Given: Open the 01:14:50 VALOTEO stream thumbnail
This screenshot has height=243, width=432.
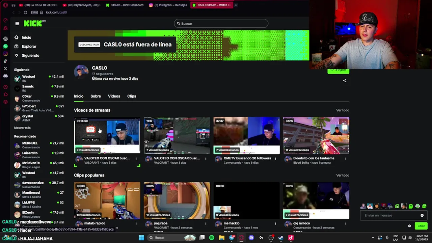Looking at the screenshot, I should 107,135.
